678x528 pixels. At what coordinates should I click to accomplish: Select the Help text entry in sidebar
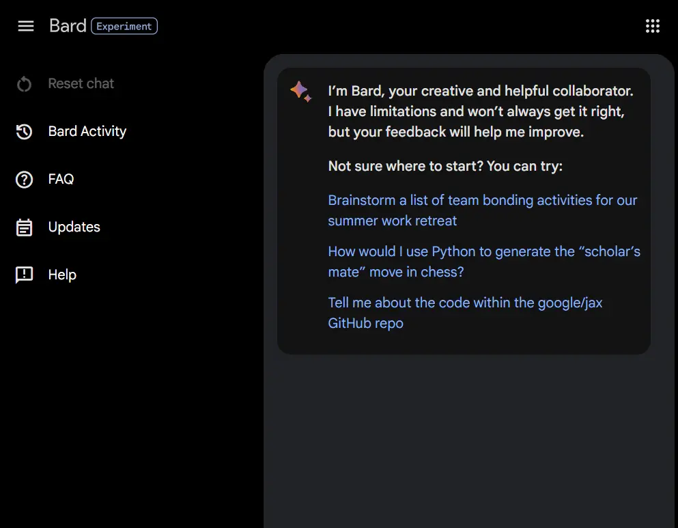click(62, 275)
